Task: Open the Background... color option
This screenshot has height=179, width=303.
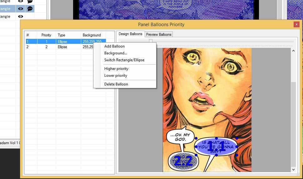Action: 116,53
